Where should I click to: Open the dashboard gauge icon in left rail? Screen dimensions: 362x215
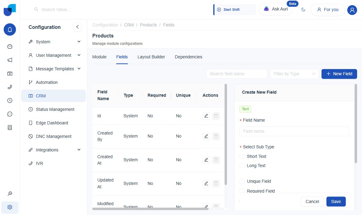pyautogui.click(x=10, y=46)
